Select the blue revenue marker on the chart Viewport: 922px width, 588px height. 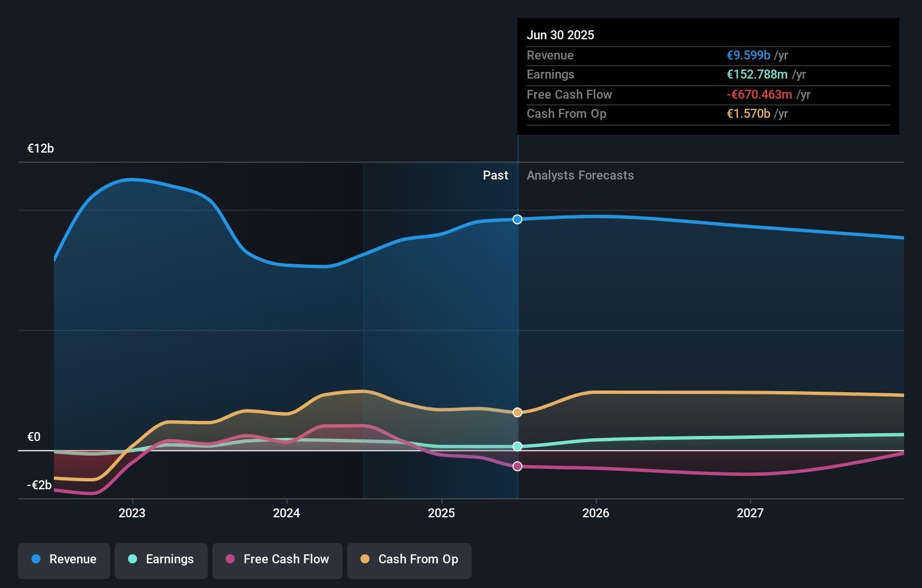click(517, 219)
